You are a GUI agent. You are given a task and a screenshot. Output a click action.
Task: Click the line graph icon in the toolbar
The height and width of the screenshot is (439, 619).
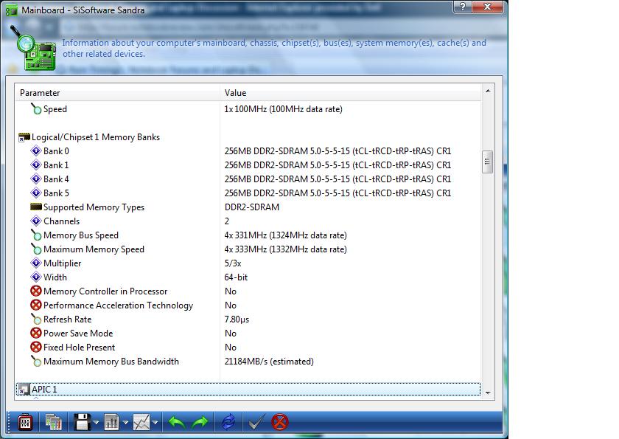coord(141,423)
